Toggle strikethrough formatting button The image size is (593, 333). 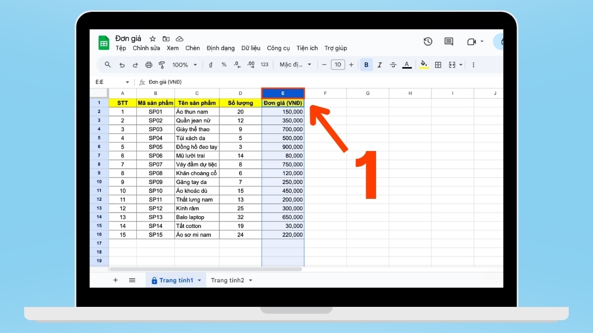pos(393,65)
